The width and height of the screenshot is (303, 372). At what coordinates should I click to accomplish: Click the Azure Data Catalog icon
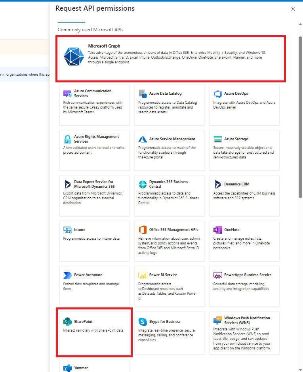[143, 94]
